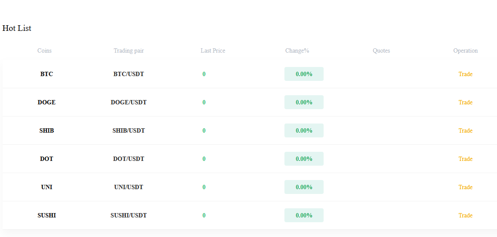The image size is (497, 237).
Task: Click Trade in the UNI row
Action: click(x=465, y=187)
